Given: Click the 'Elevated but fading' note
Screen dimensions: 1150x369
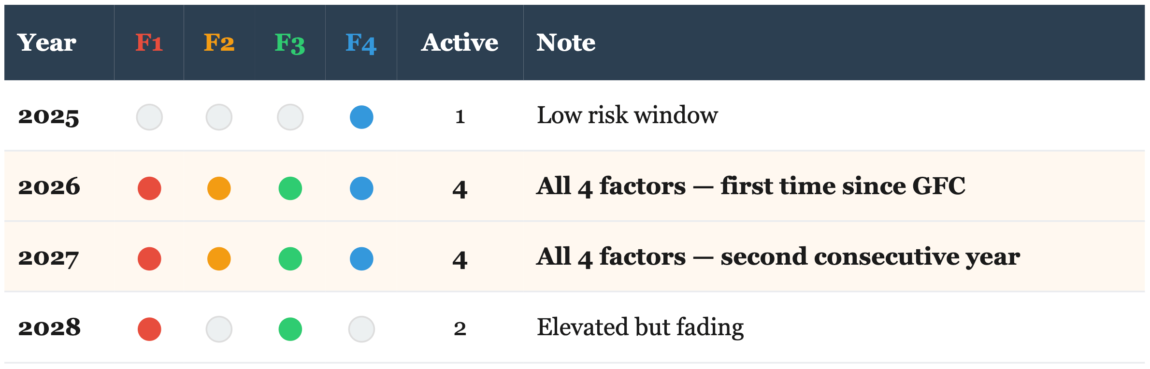Looking at the screenshot, I should (640, 327).
